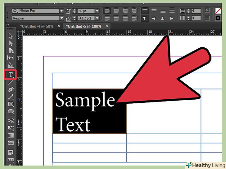Click the 36 pt font size field
This screenshot has width=226, height=169.
click(86, 11)
